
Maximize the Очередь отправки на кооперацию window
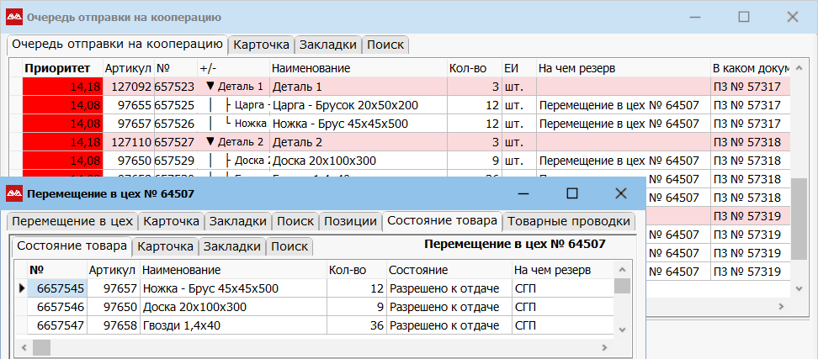click(743, 17)
